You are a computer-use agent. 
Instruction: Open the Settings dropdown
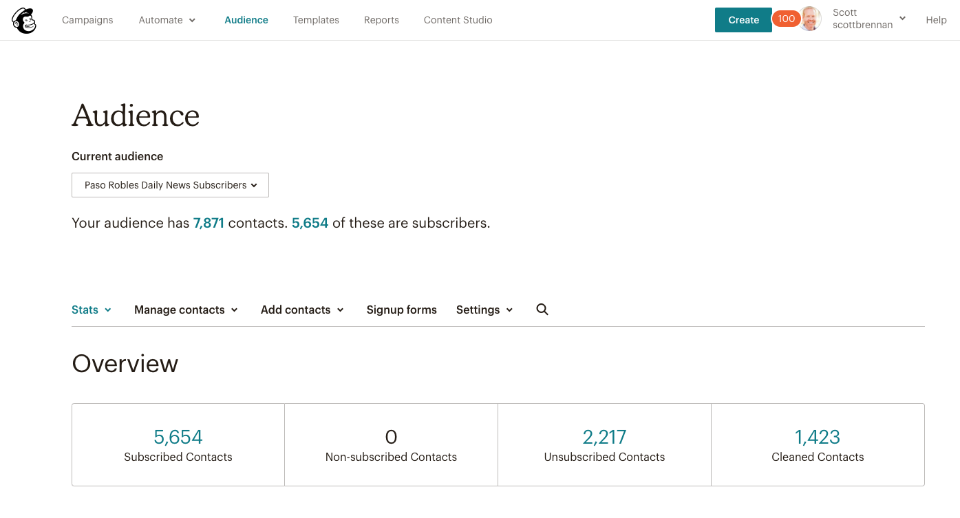click(484, 310)
